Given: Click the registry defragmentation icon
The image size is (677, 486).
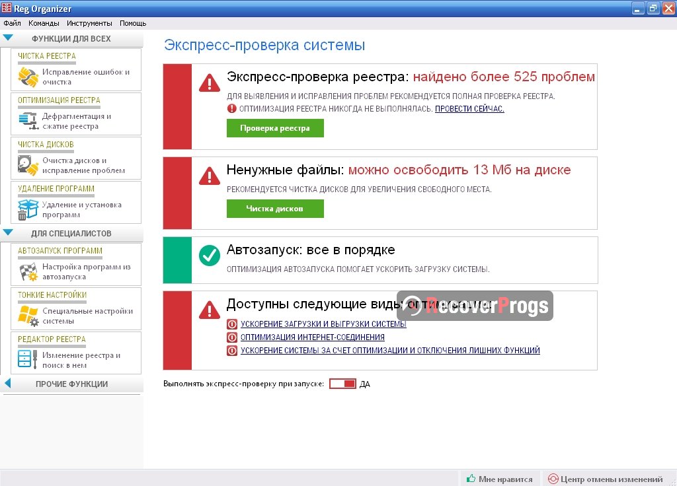Looking at the screenshot, I should (x=28, y=121).
